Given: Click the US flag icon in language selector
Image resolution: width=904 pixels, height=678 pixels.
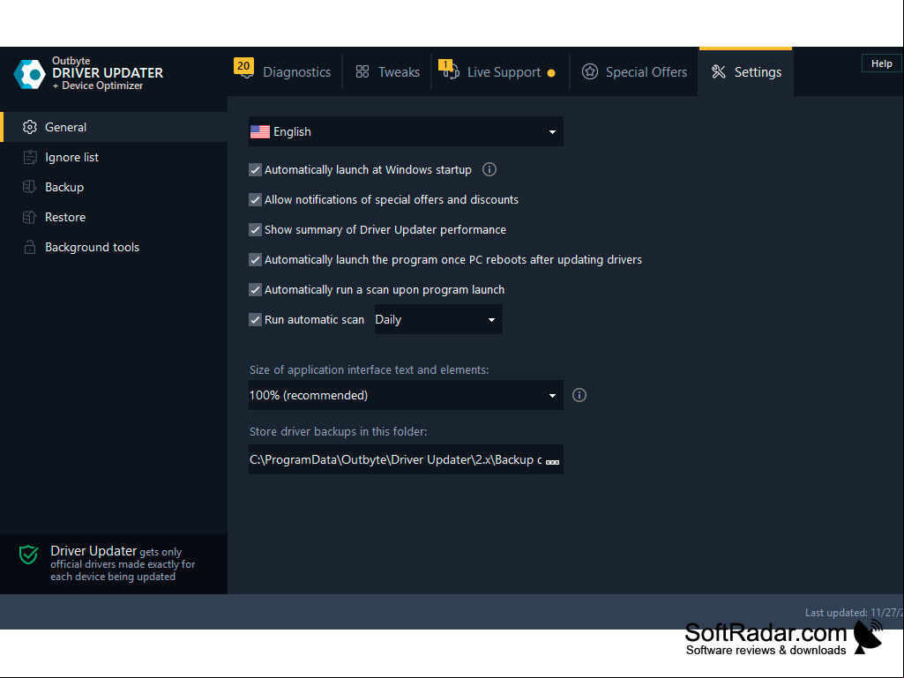Looking at the screenshot, I should coord(260,131).
